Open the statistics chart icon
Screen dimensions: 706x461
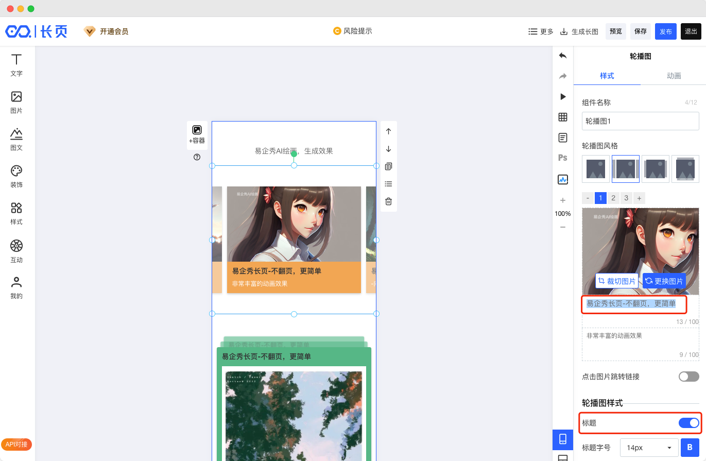point(563,179)
